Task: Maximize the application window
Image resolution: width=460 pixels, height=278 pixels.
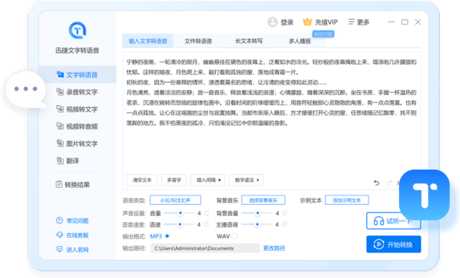Action: pos(405,22)
